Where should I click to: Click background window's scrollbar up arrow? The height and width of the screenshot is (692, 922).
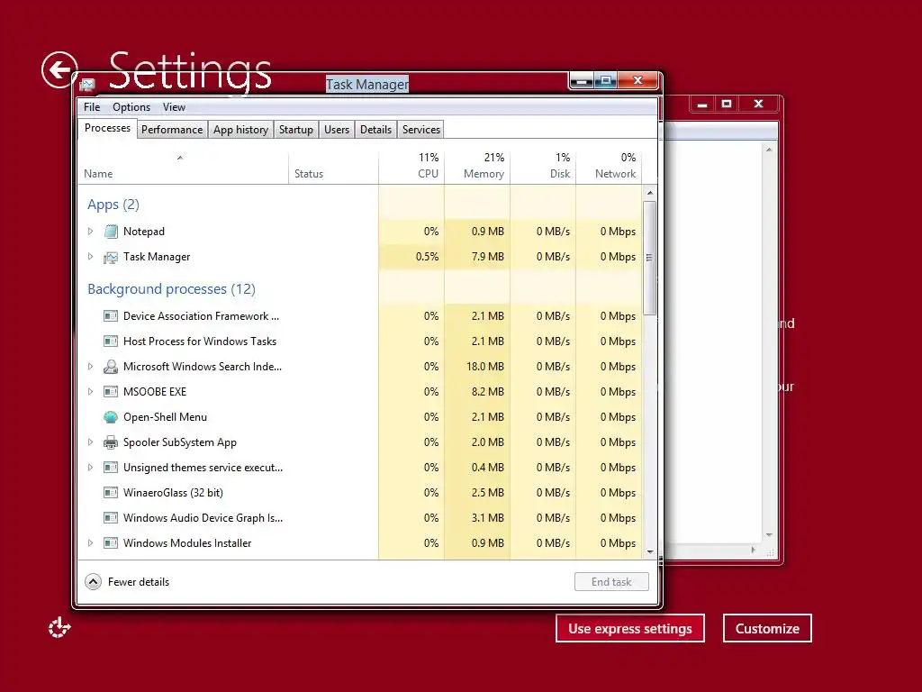(769, 150)
